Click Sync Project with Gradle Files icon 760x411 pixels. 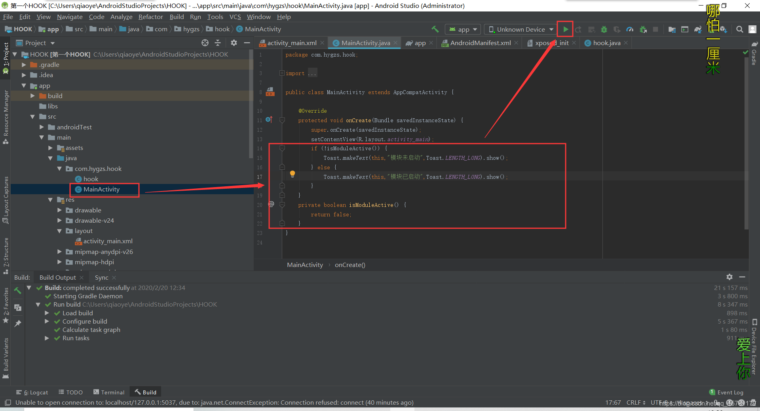tap(698, 29)
